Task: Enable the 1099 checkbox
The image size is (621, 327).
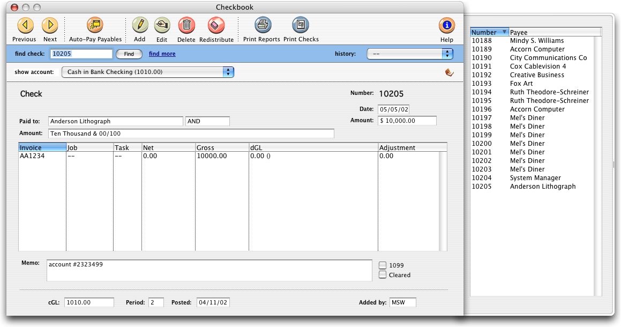Action: point(383,265)
